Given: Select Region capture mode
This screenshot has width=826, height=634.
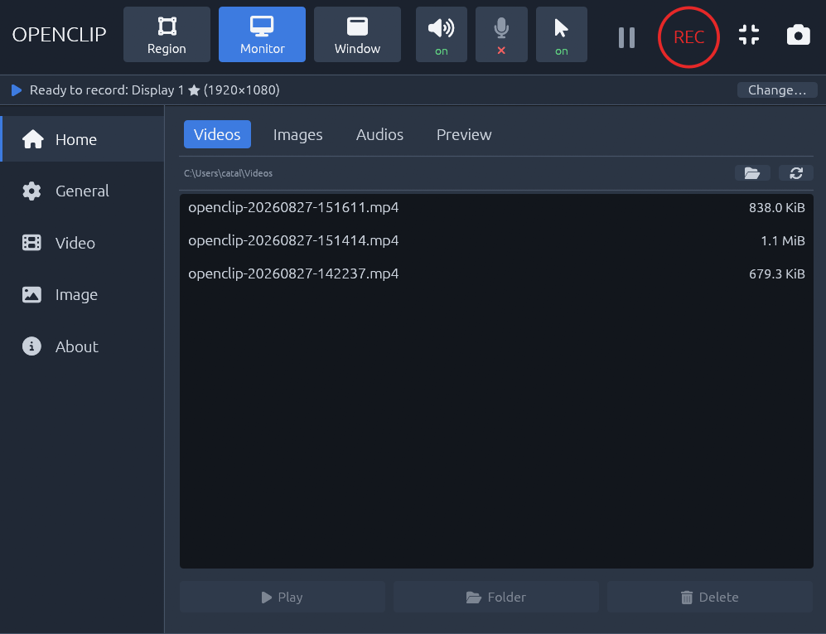Looking at the screenshot, I should point(167,35).
